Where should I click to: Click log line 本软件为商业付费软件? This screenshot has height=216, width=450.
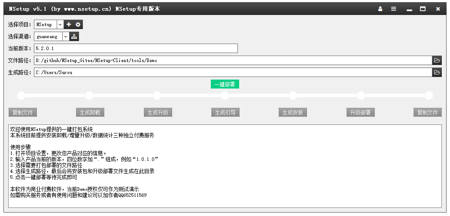pos(75,189)
